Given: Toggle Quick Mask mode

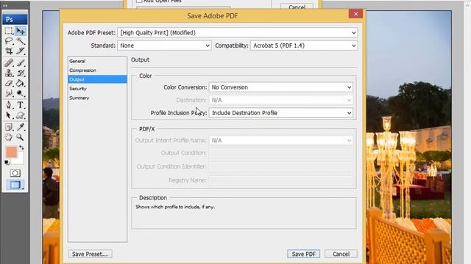Looking at the screenshot, I should pyautogui.click(x=15, y=173).
